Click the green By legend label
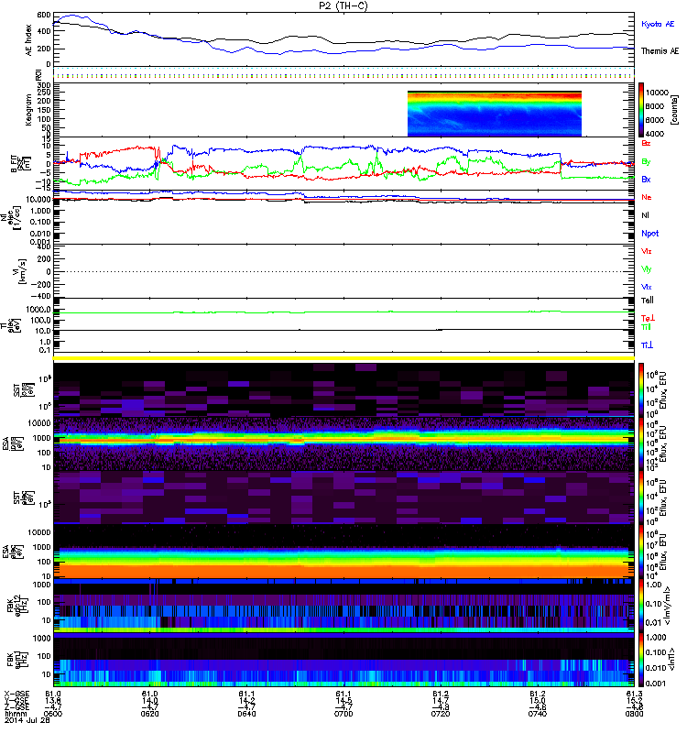Screen dimensions: 687x733 tap(646, 162)
